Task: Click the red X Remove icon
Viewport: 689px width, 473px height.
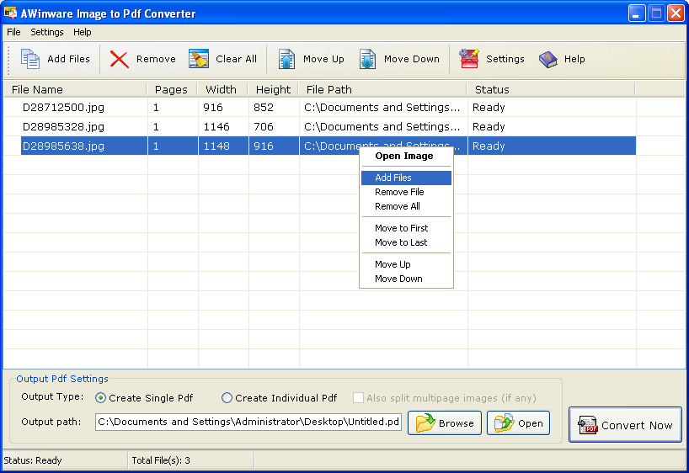Action: [x=119, y=59]
